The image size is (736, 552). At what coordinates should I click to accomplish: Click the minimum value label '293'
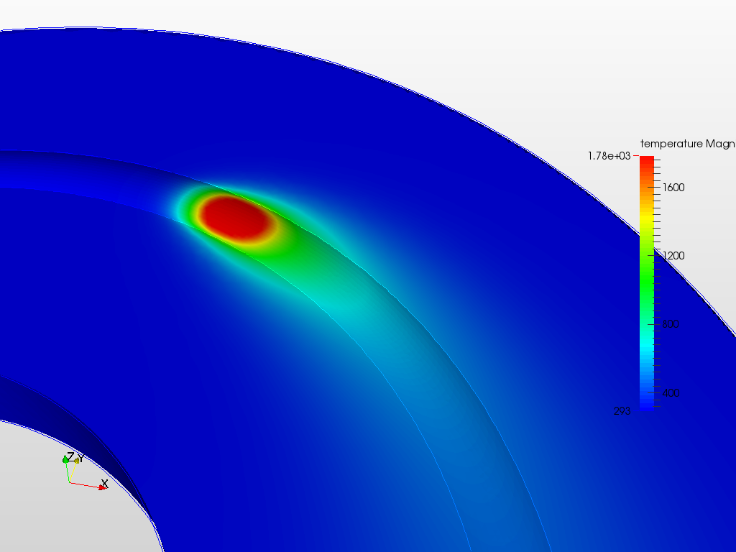(621, 411)
